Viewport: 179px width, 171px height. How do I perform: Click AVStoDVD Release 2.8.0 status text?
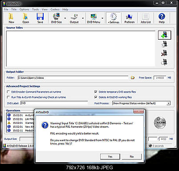pyautogui.click(x=20, y=146)
